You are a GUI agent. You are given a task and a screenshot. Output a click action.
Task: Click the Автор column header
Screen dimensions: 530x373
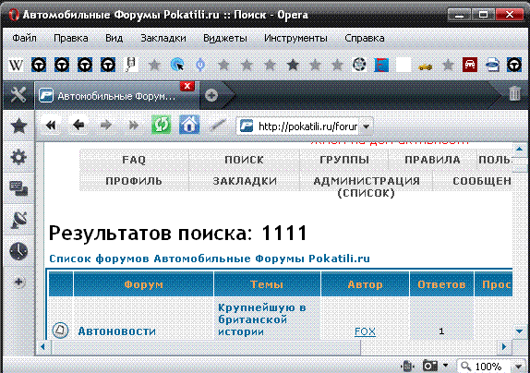click(365, 284)
